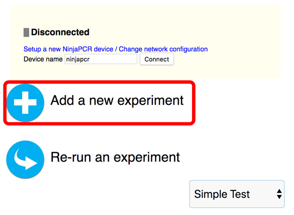Screen dimensions: 294x215
Task: Open the Simple Test dropdown
Action: click(237, 194)
